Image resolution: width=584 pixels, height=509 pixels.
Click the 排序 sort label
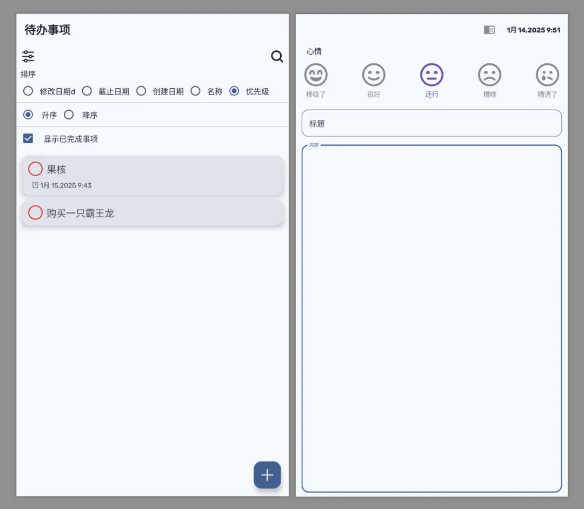point(28,74)
